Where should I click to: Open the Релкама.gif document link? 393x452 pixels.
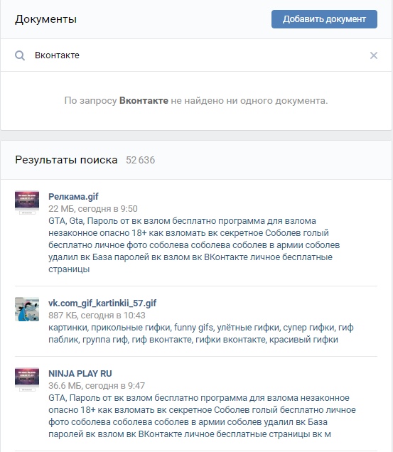pos(73,197)
